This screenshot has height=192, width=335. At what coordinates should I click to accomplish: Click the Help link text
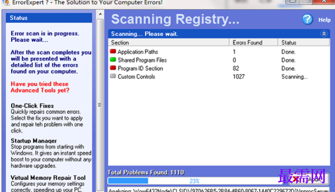tap(324, 20)
